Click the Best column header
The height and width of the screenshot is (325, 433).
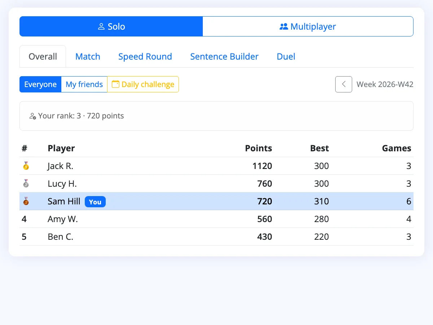320,148
